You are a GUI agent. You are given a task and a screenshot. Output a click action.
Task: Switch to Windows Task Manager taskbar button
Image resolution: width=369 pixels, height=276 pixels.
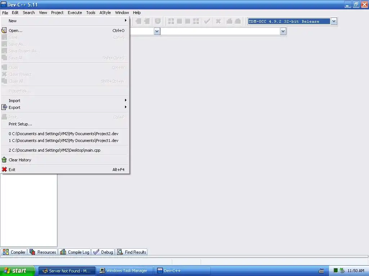[x=124, y=271]
